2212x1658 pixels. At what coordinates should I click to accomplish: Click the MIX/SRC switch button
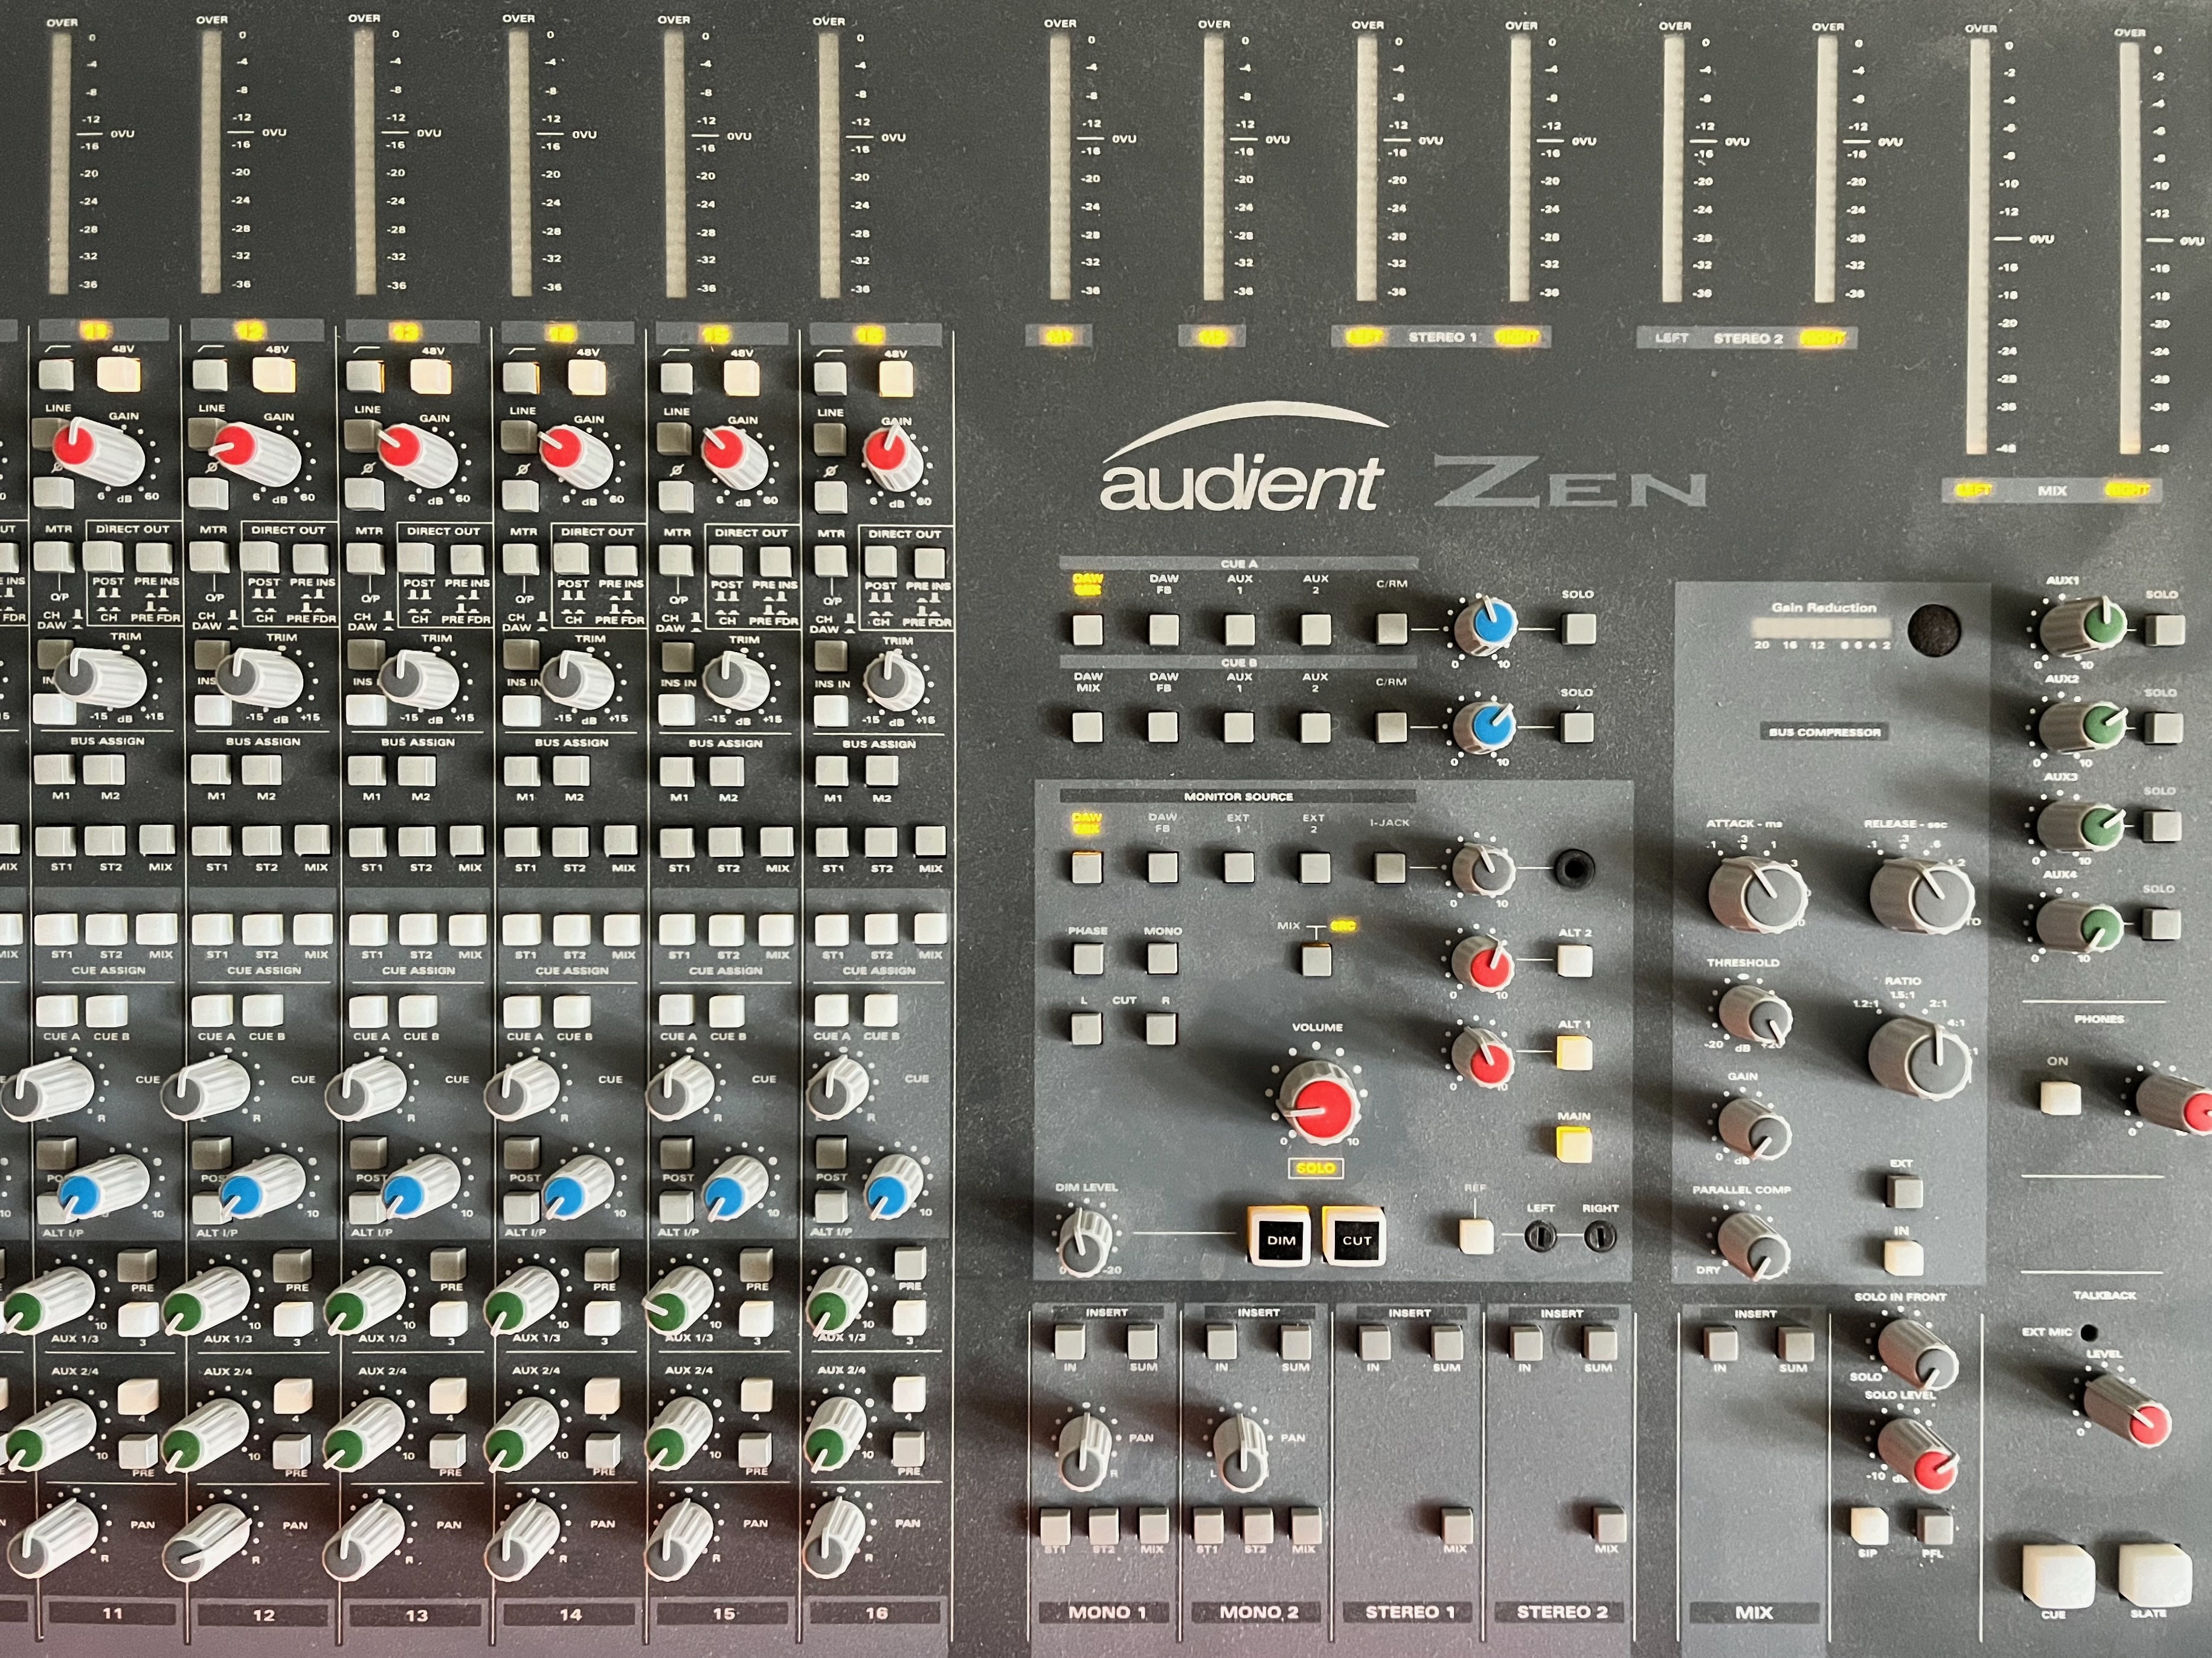pos(1316,959)
